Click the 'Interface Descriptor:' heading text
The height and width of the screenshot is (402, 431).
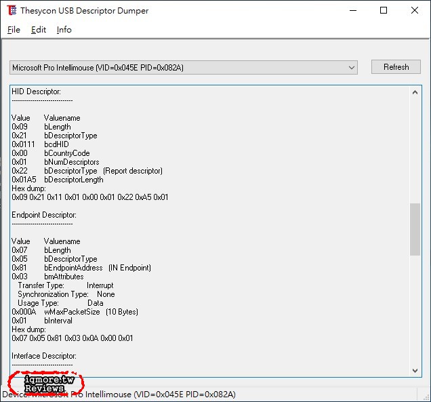(x=44, y=356)
